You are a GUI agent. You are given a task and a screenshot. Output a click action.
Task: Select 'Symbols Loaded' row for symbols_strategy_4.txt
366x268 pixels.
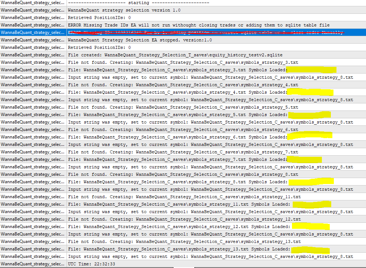tap(183, 92)
